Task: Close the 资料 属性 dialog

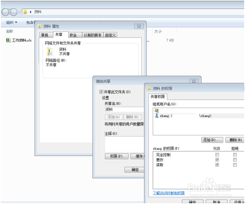Action: click(139, 26)
